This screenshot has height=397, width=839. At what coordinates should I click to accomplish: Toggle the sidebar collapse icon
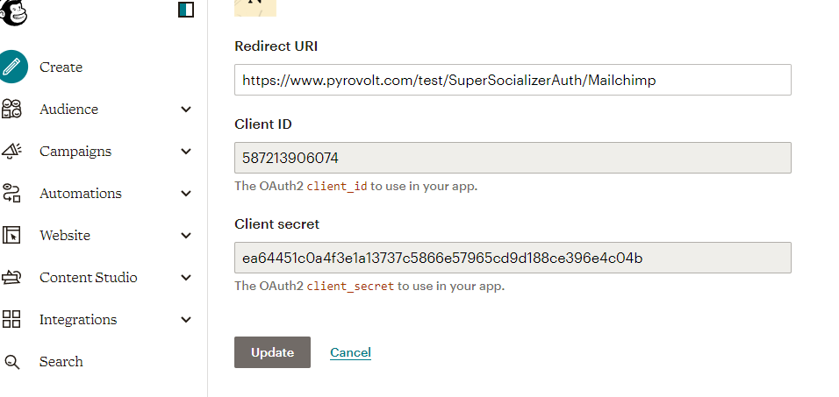tap(185, 10)
